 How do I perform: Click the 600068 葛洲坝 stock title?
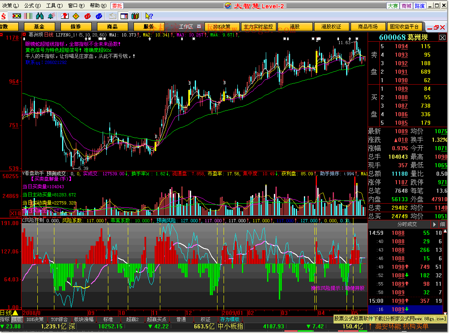coord(403,38)
